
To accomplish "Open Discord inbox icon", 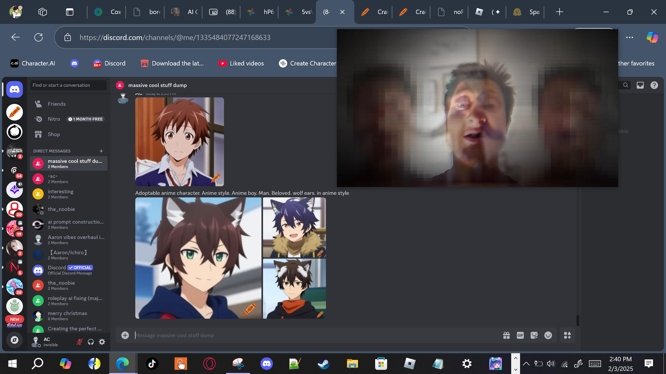I will click(640, 85).
